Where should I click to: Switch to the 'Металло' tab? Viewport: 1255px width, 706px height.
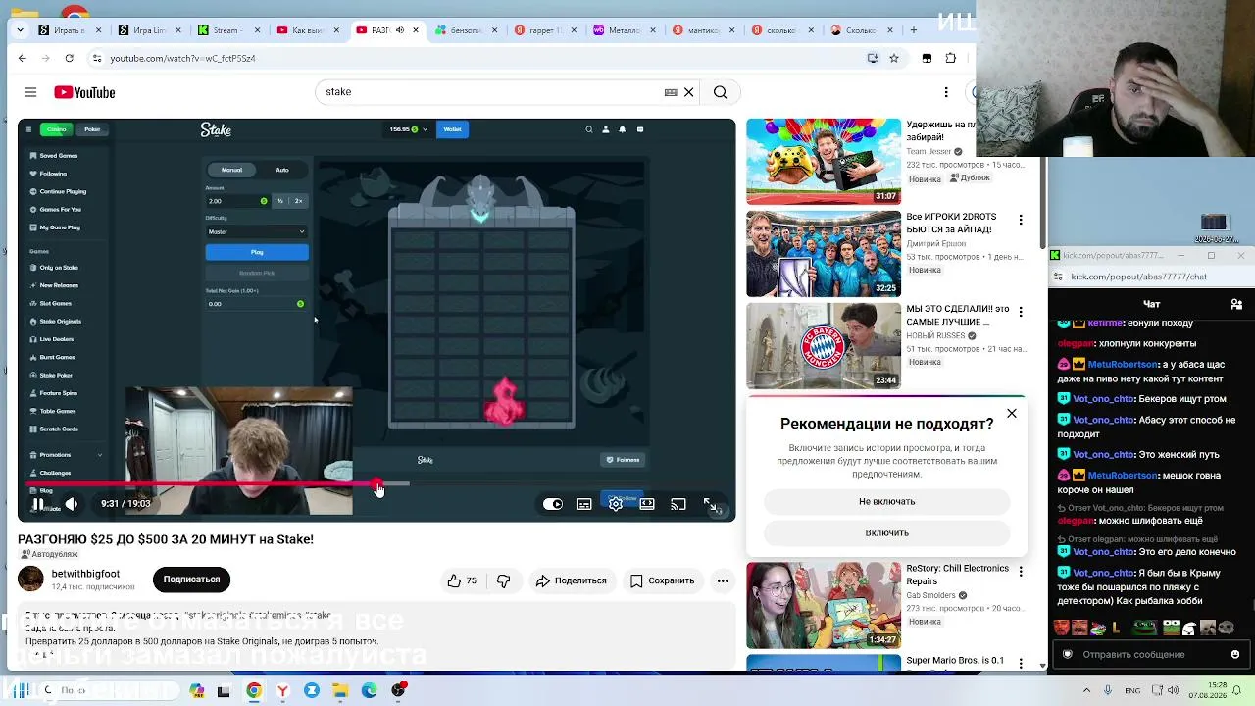[624, 30]
